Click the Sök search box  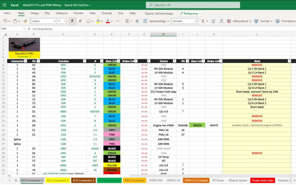pyautogui.click(x=193, y=5)
